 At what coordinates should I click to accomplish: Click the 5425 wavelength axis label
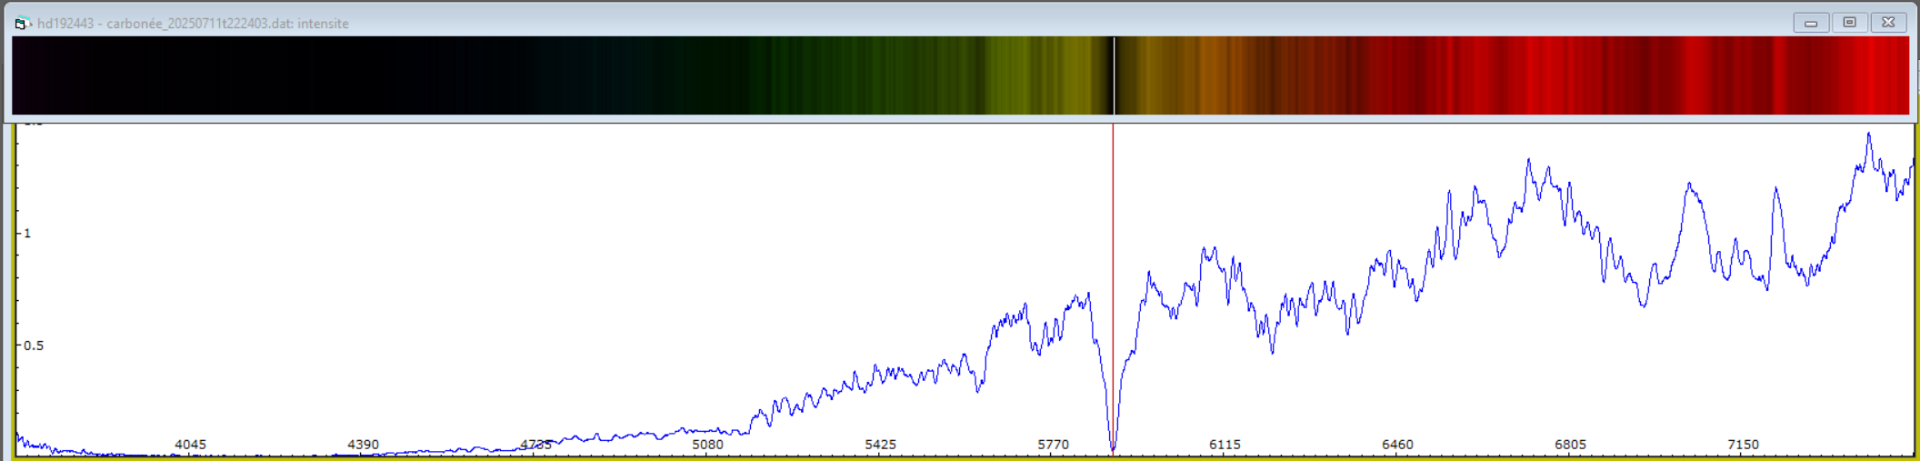click(x=880, y=445)
